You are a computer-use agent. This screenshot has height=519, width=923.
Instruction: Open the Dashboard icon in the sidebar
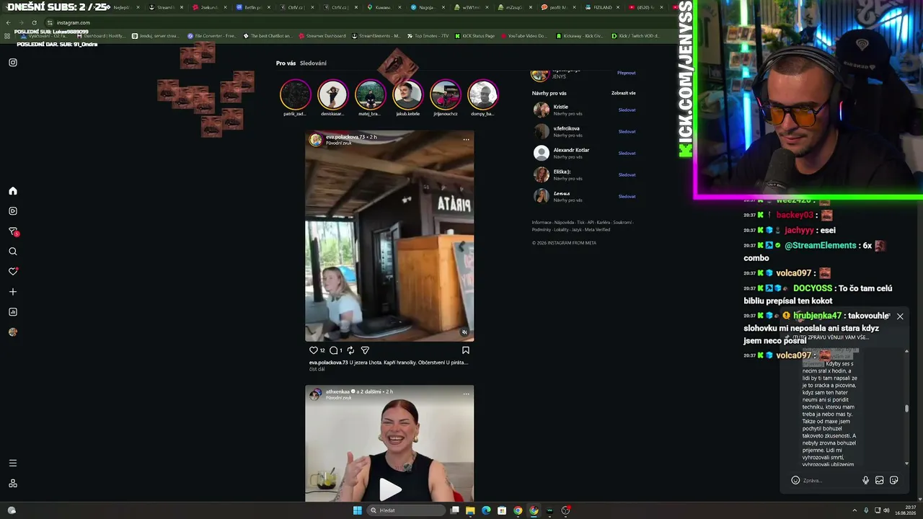pyautogui.click(x=13, y=312)
